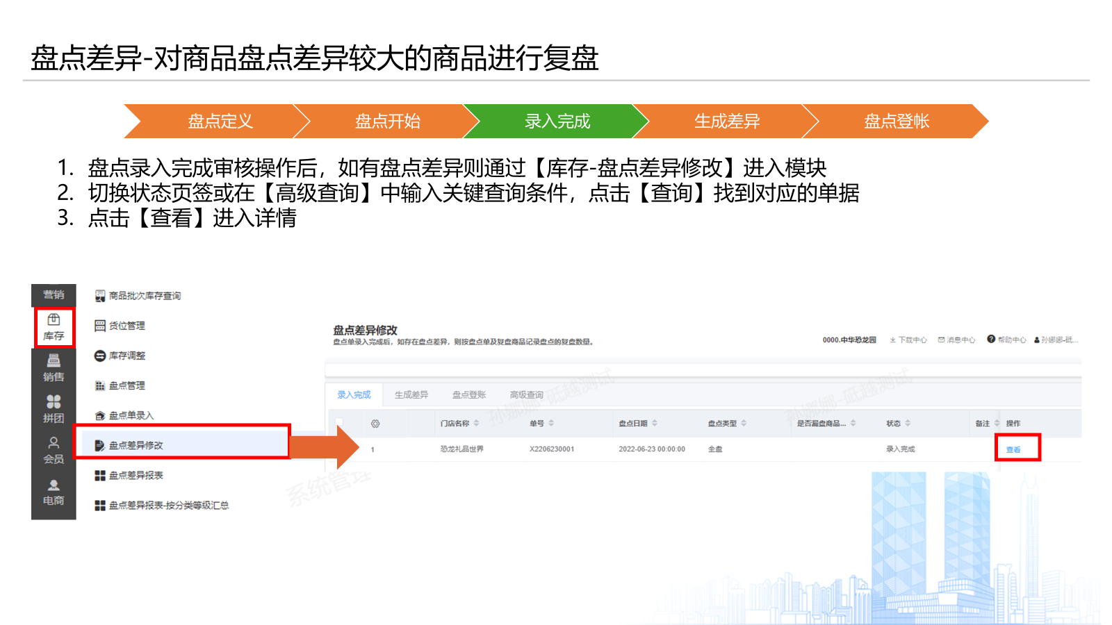This screenshot has height=625, width=1112.
Task: Click the 0000.中华恐龙园 store name
Action: coord(849,340)
